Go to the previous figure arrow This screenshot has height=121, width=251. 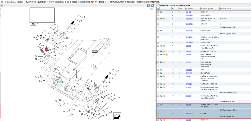coord(148,6)
